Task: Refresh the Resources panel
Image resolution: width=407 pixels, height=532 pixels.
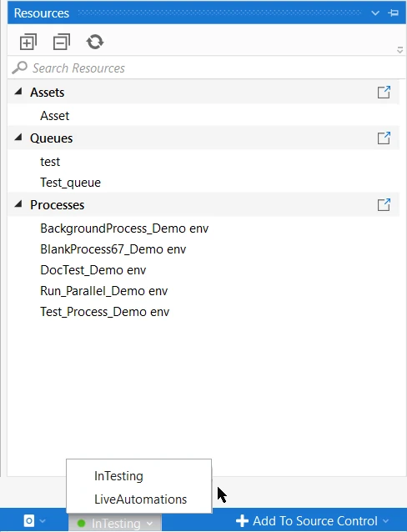Action: click(95, 42)
